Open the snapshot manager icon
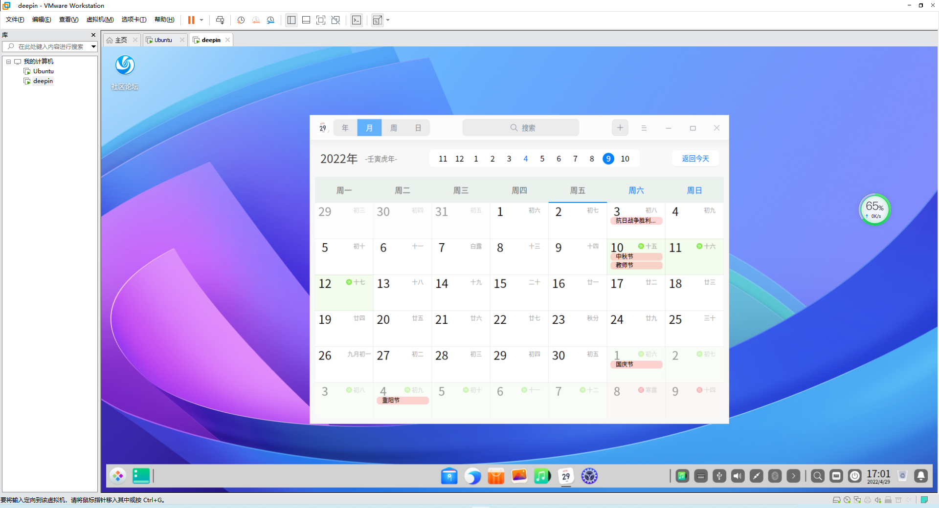The image size is (939, 508). [x=270, y=20]
